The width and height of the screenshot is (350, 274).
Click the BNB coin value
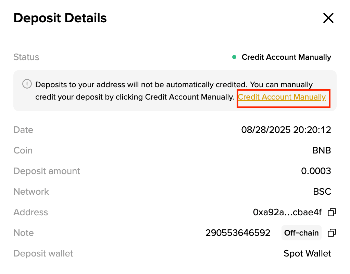(322, 151)
